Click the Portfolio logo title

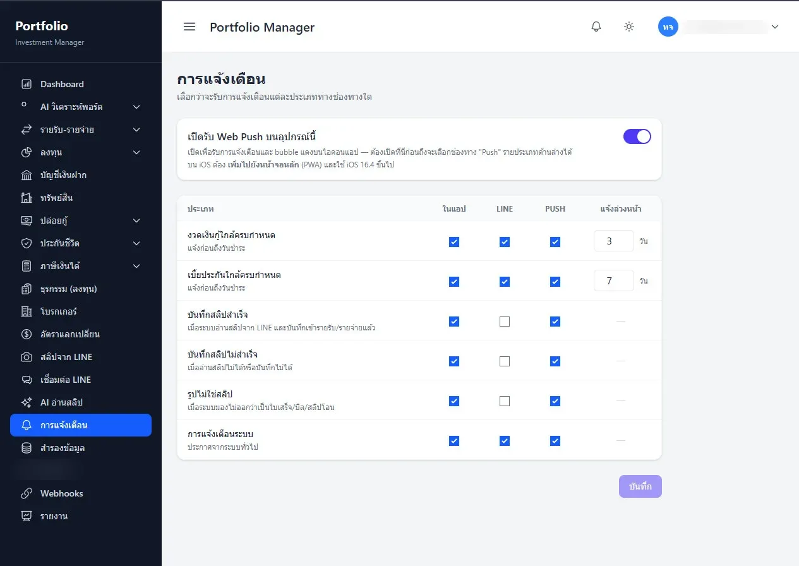(42, 26)
